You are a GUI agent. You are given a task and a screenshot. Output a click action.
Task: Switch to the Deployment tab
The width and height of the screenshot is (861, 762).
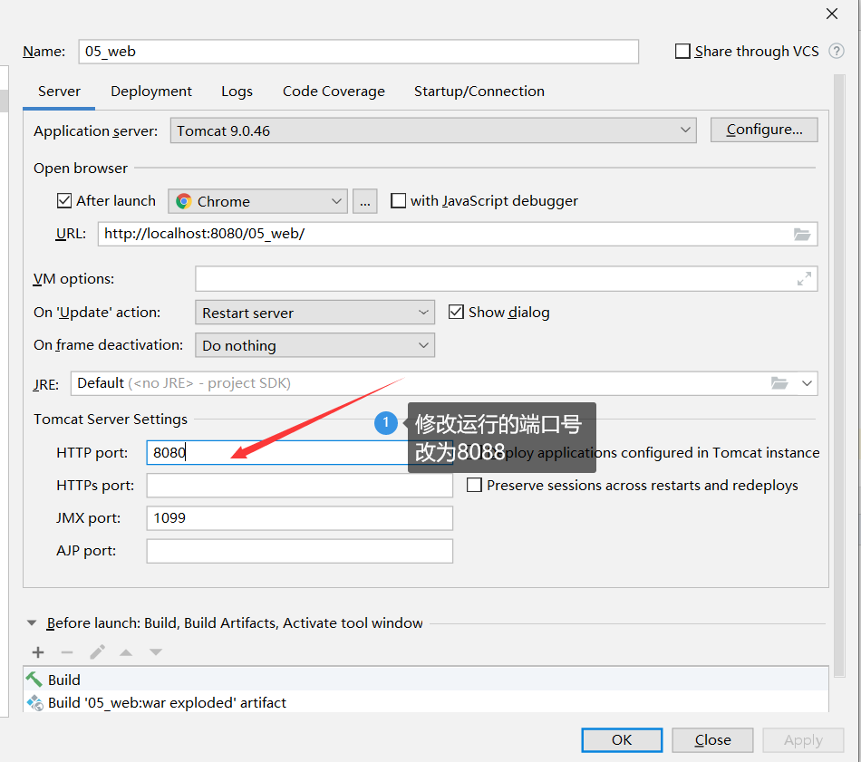(150, 91)
